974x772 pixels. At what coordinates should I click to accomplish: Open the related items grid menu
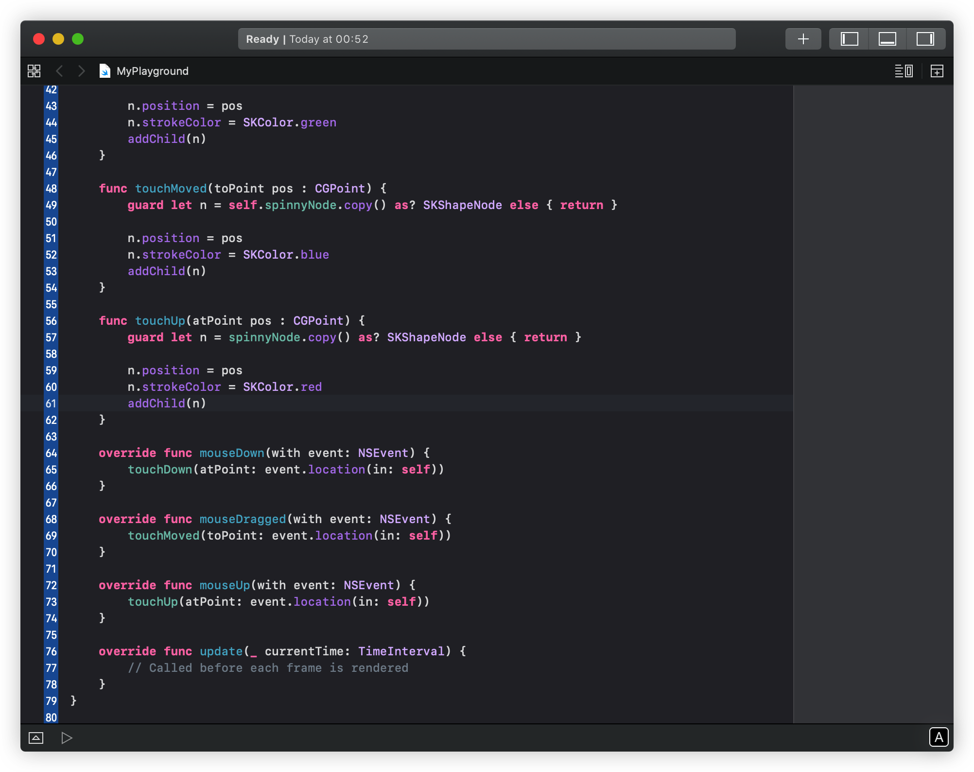click(x=34, y=71)
